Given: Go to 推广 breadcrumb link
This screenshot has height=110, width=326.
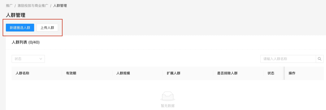Looking at the screenshot, I should coord(9,5).
